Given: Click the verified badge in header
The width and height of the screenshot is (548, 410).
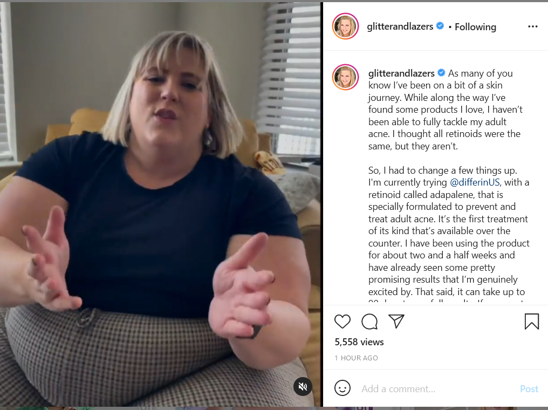Looking at the screenshot, I should (440, 26).
